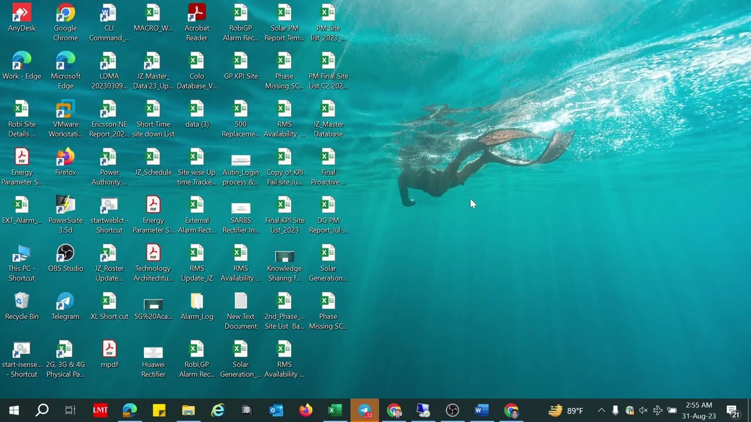Image resolution: width=751 pixels, height=422 pixels.
Task: Click the muted volume tray icon
Action: 644,410
